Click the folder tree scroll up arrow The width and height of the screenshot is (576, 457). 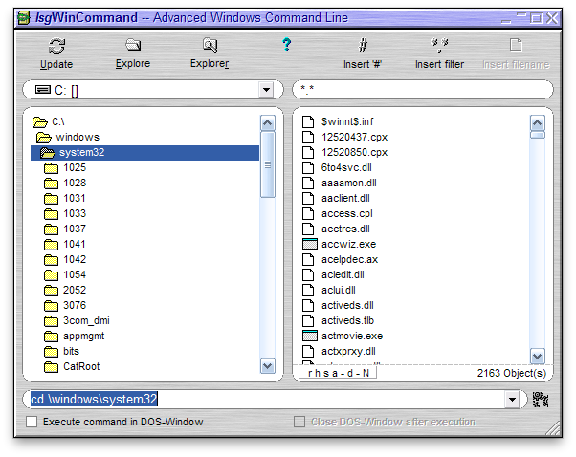[268, 123]
